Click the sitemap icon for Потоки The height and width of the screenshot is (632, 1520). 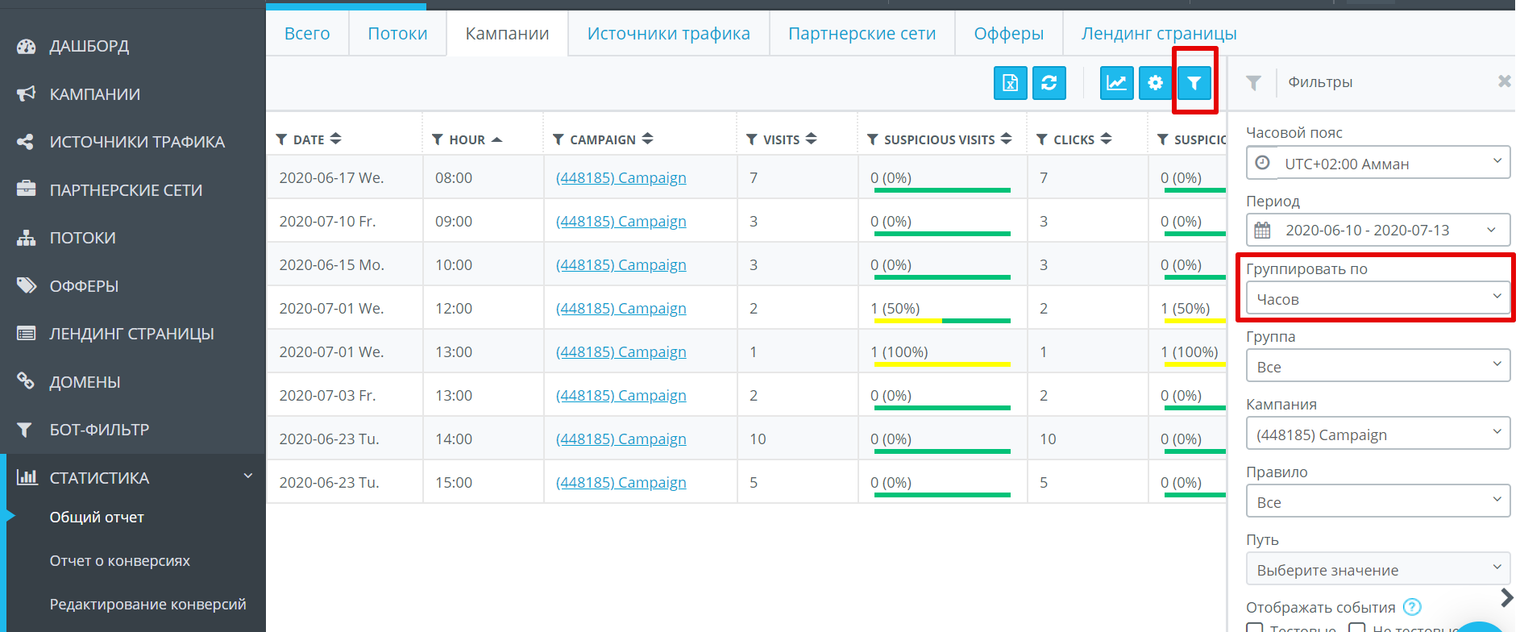click(26, 238)
